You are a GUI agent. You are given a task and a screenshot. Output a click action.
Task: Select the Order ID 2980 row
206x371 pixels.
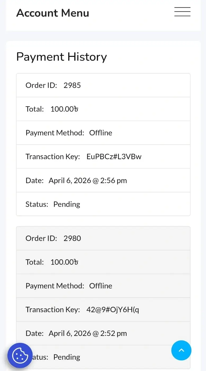coord(103,238)
